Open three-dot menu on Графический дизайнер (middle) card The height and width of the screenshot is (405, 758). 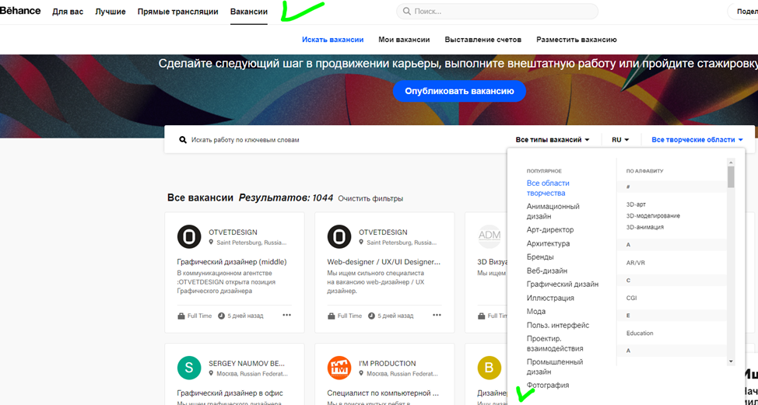click(x=286, y=315)
